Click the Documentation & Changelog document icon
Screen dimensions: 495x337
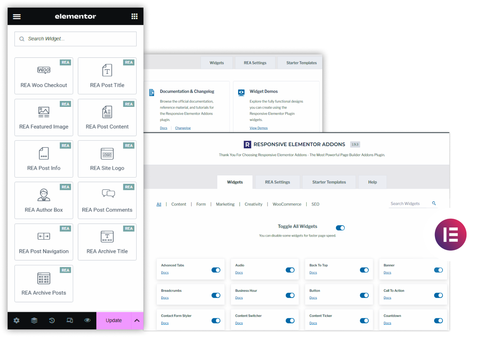click(152, 92)
